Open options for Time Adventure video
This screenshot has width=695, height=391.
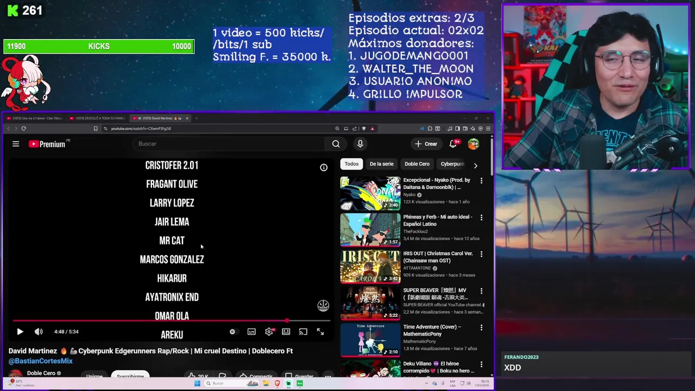click(x=481, y=327)
